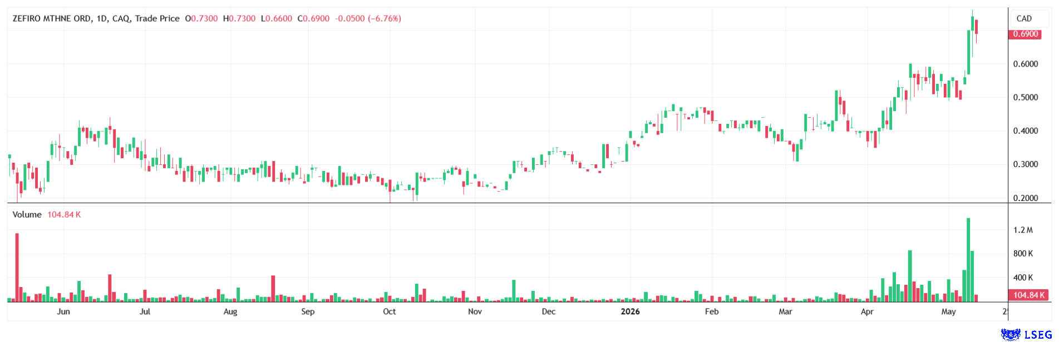Click the High value H0.7300
The image size is (1059, 342).
[239, 18]
